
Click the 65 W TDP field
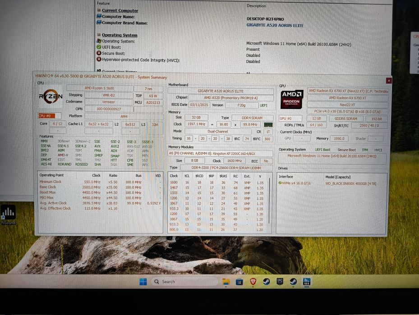[153, 96]
